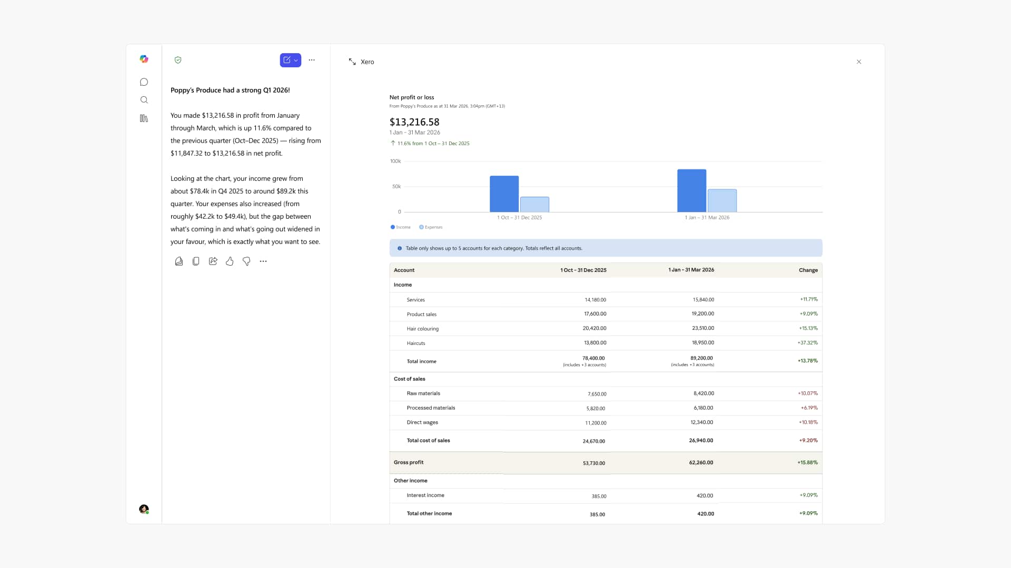The width and height of the screenshot is (1011, 568).
Task: Click the Jan–Mar 2026 expenses bar
Action: (x=722, y=201)
